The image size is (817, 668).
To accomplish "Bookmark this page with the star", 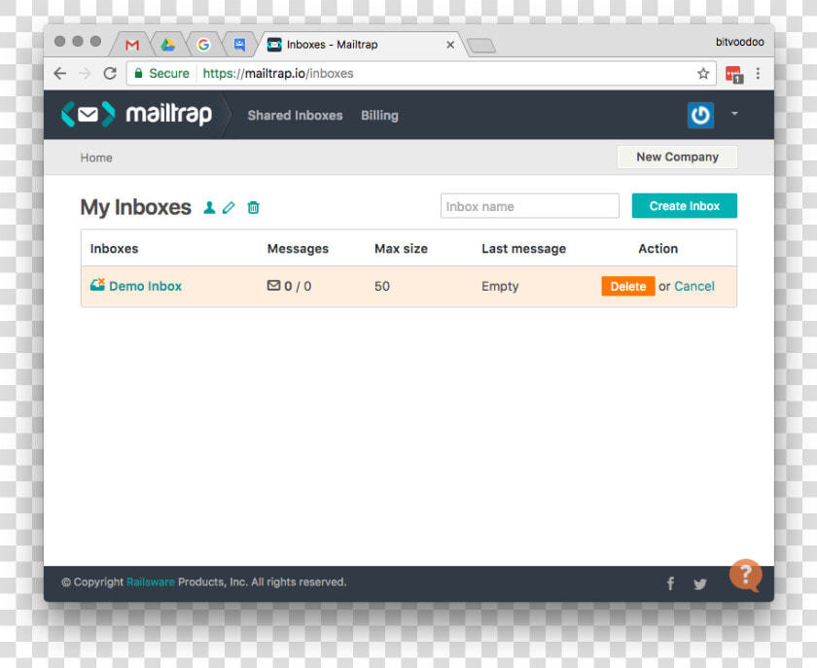I will 703,74.
